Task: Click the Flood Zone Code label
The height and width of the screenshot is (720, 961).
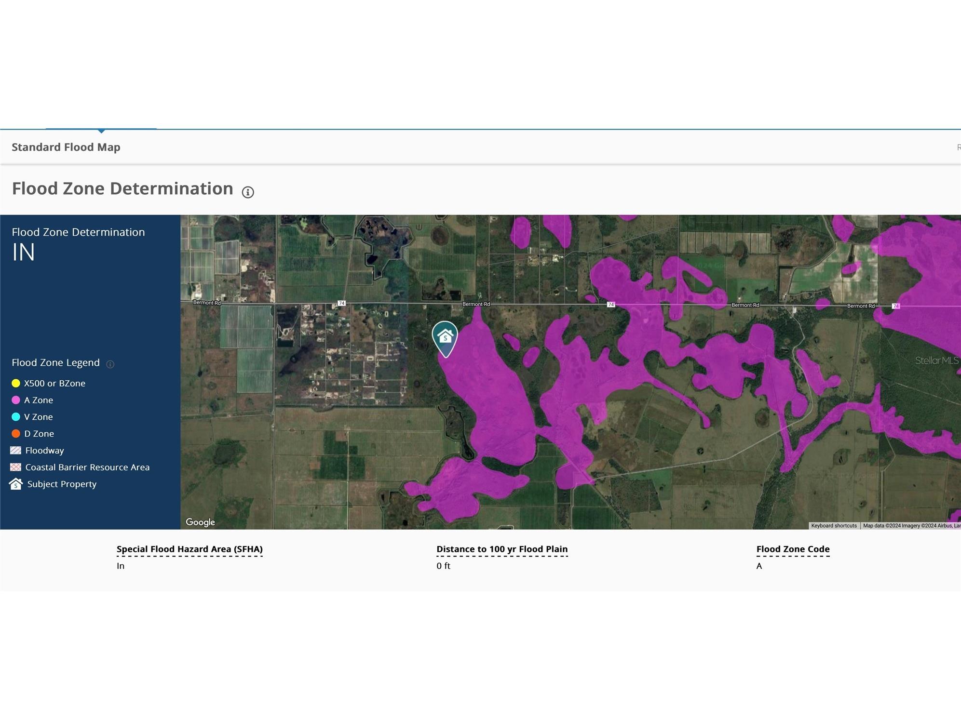Action: click(x=793, y=549)
